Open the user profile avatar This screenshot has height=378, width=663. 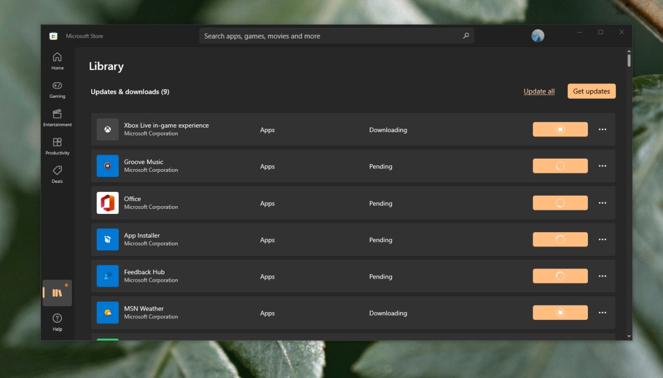[538, 36]
